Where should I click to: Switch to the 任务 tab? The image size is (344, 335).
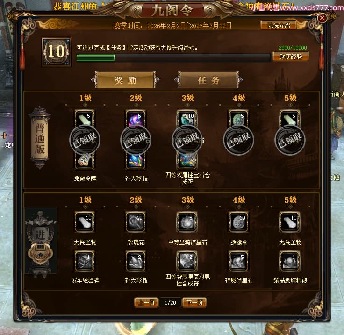(x=208, y=80)
